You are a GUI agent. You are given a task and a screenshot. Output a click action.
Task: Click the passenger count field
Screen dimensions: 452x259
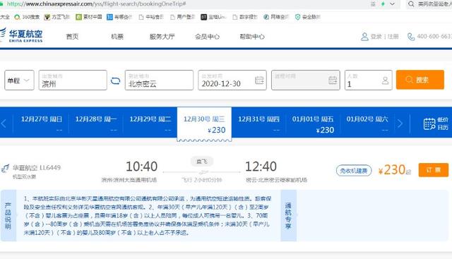pyautogui.click(x=369, y=80)
